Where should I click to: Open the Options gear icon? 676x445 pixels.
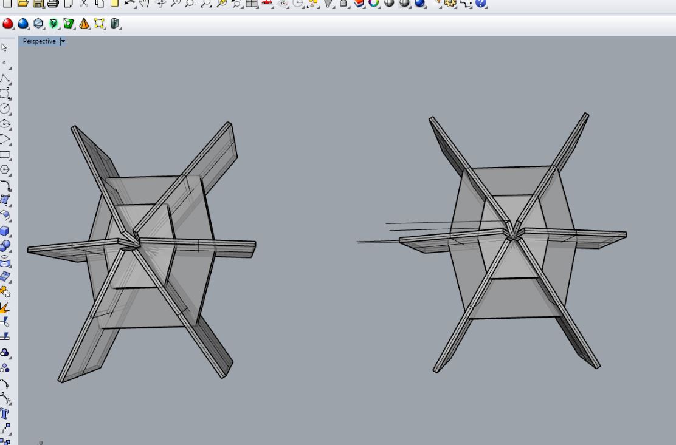[x=450, y=4]
